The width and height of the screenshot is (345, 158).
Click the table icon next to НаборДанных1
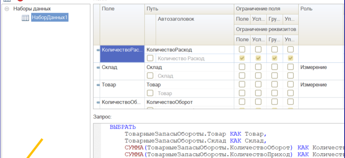[x=25, y=18]
